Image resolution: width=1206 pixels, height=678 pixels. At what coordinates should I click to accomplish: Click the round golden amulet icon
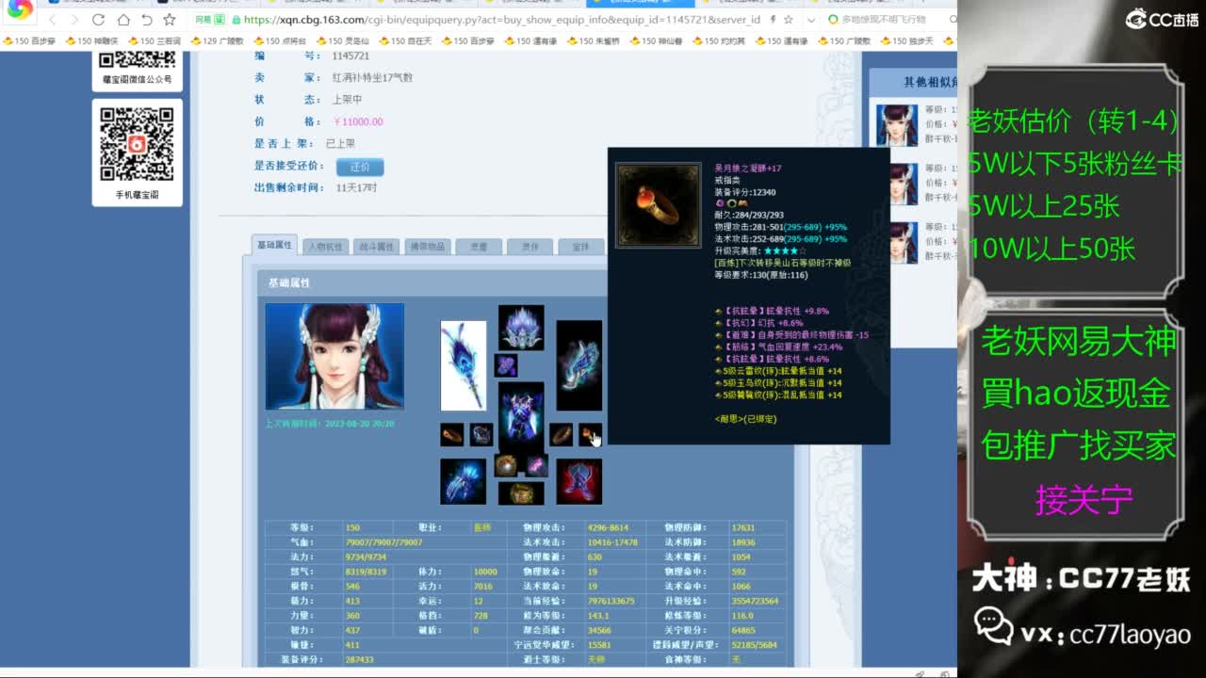point(507,465)
